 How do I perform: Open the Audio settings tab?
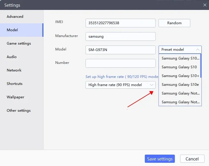22,57
